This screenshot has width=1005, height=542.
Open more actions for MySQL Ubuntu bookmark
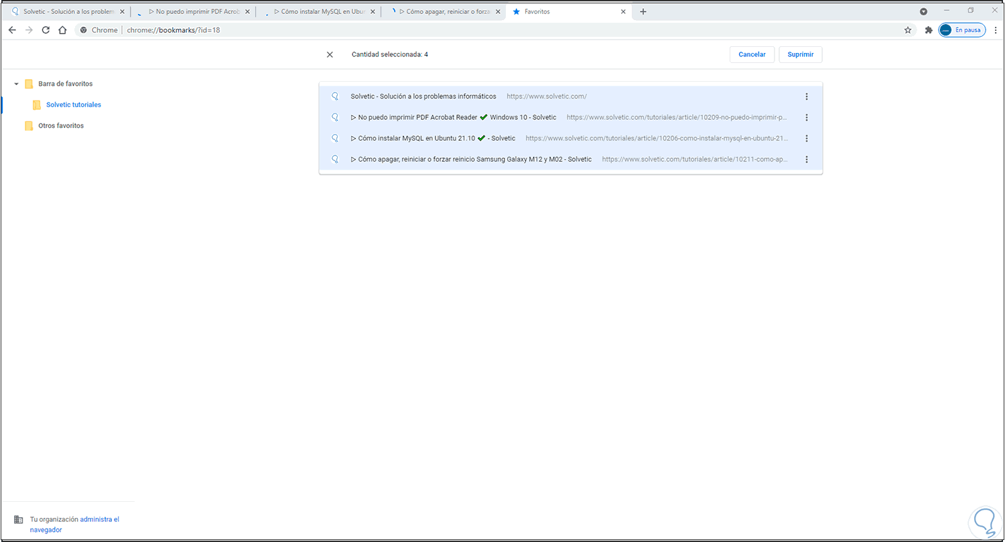point(807,139)
